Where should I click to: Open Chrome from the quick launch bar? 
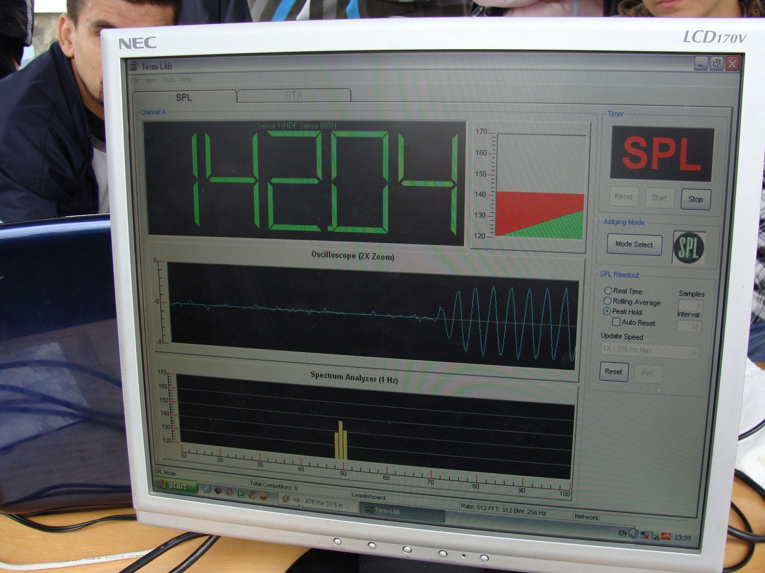click(252, 494)
